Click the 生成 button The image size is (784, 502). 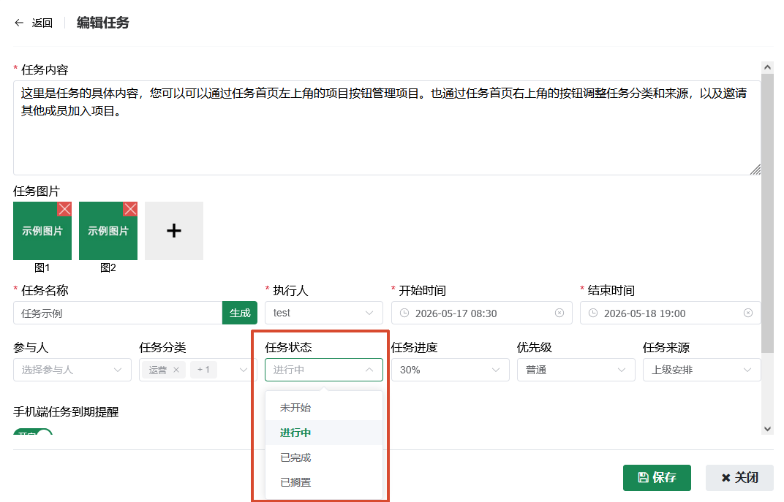[240, 313]
